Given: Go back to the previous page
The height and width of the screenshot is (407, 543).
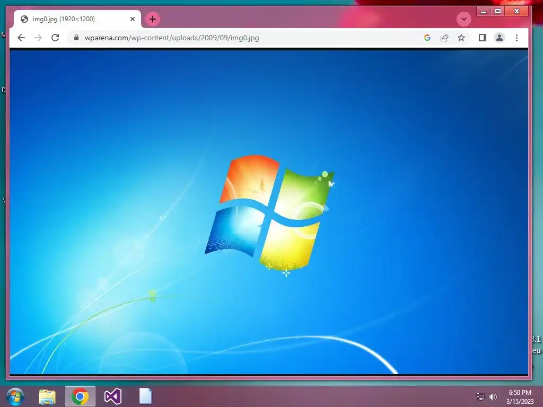Looking at the screenshot, I should [21, 38].
